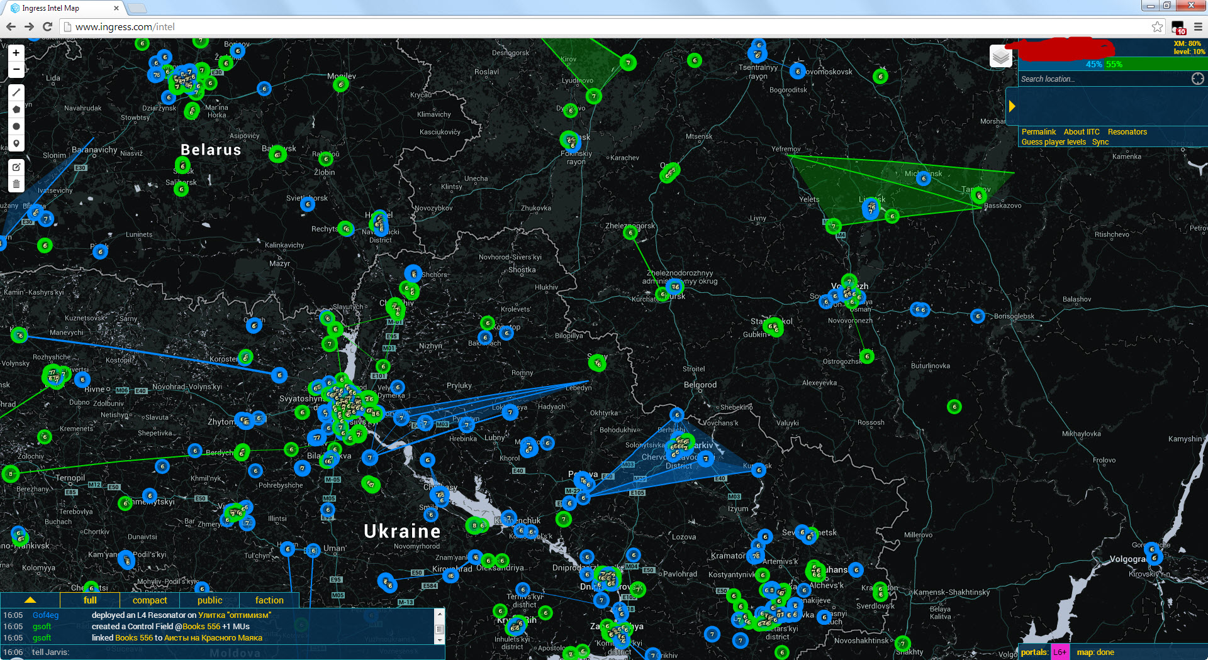1208x660 pixels.
Task: Click the Resonators link in sidebar
Action: (x=1127, y=132)
